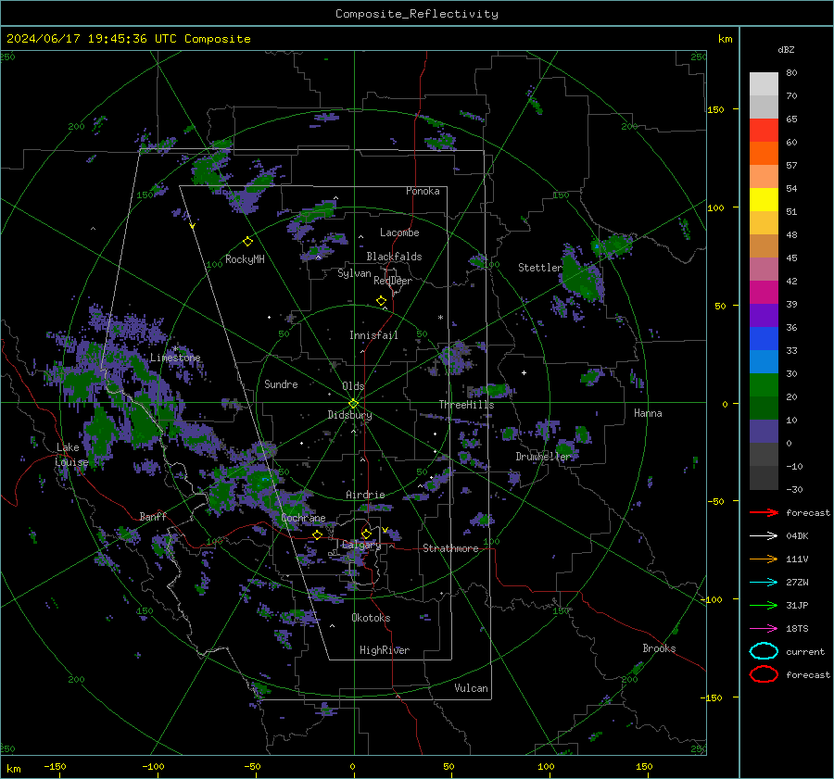The image size is (834, 779).
Task: Select the violet 39 dBZ color band
Action: pyautogui.click(x=764, y=315)
